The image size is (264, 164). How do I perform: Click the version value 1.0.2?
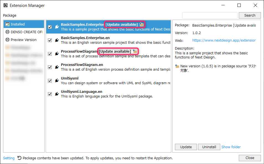click(196, 33)
